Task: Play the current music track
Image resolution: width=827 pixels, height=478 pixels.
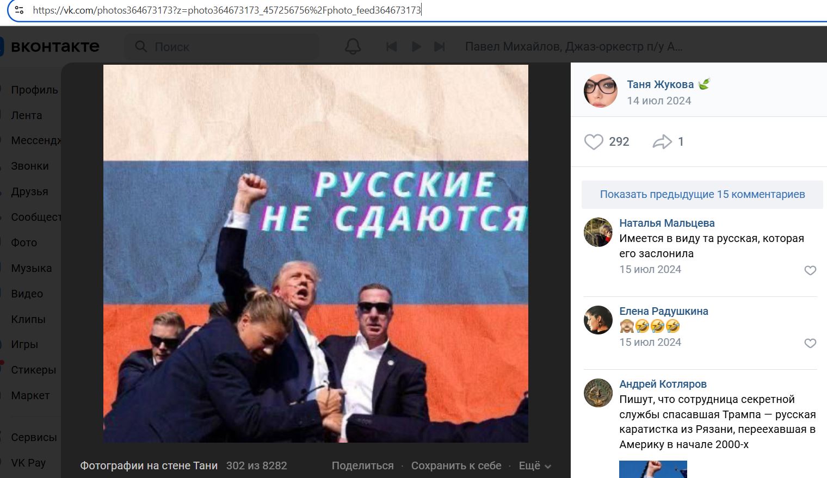Action: coord(416,47)
